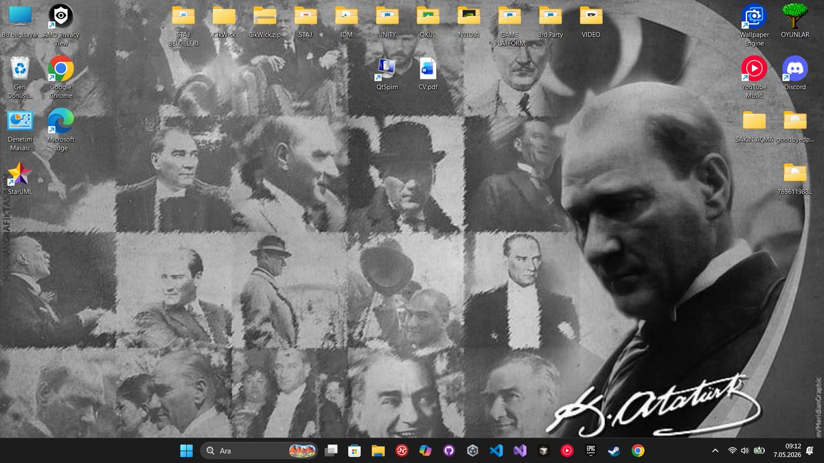Open the Windows Start menu
824x463 pixels.
tap(186, 451)
